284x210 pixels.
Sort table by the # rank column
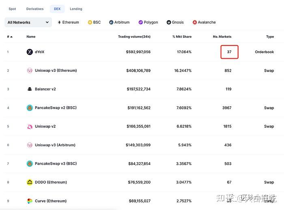10,36
